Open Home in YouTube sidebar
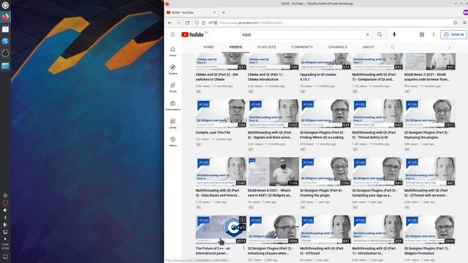The image size is (468, 263). point(173,51)
